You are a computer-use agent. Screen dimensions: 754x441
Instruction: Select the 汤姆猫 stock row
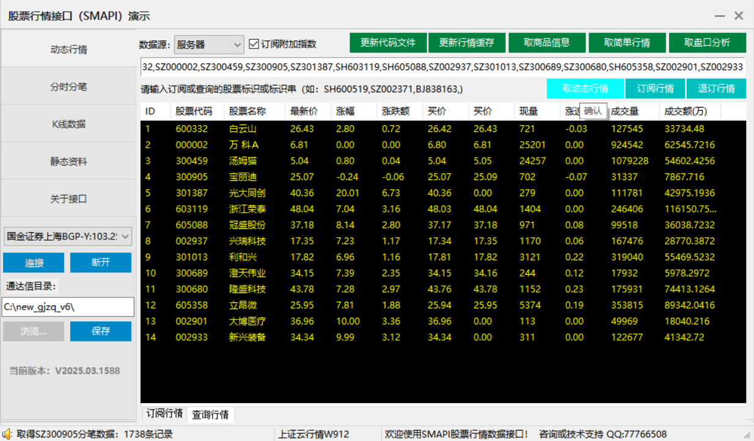coord(443,161)
